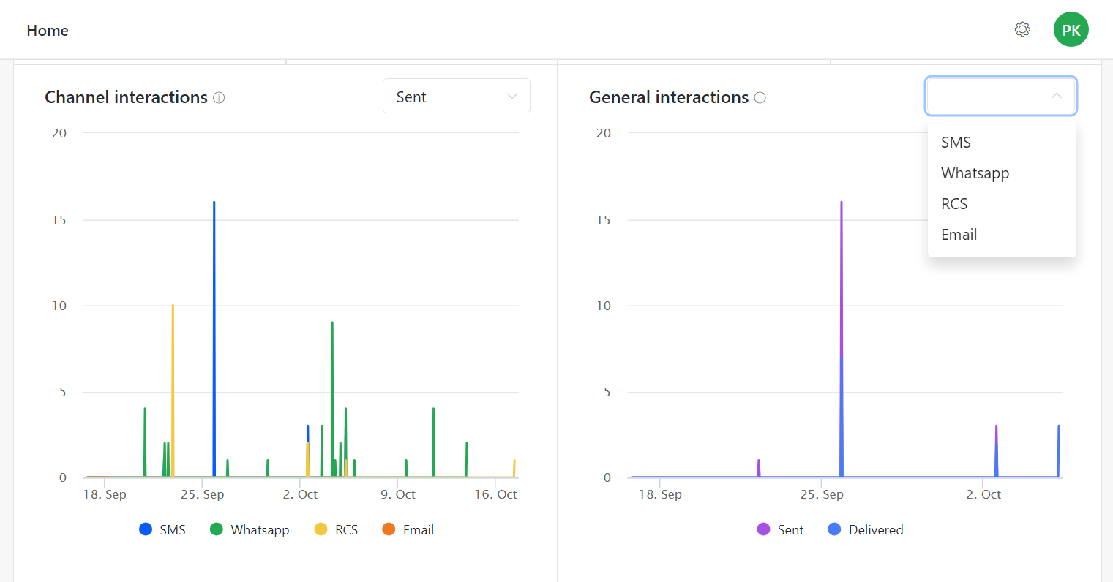The width and height of the screenshot is (1113, 582).
Task: Click the Channel interactions info icon
Action: click(x=219, y=97)
